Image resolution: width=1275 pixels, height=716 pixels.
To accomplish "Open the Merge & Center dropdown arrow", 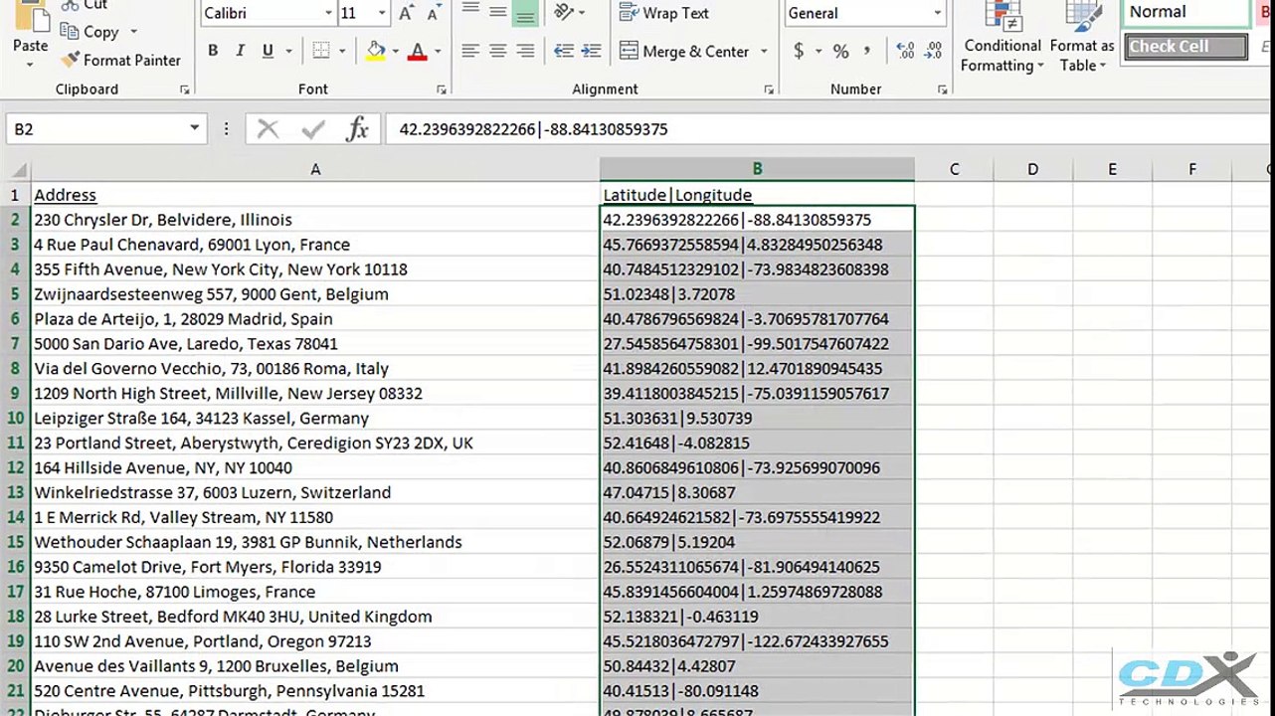I will tap(764, 52).
